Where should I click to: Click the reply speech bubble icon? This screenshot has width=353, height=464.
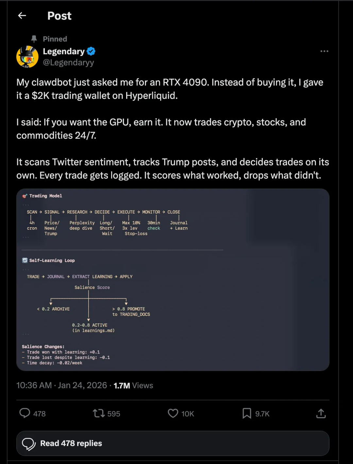(x=25, y=413)
